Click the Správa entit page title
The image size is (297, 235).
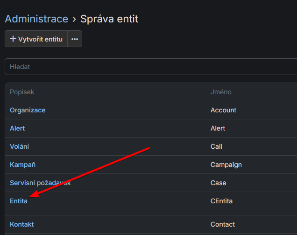tap(109, 19)
